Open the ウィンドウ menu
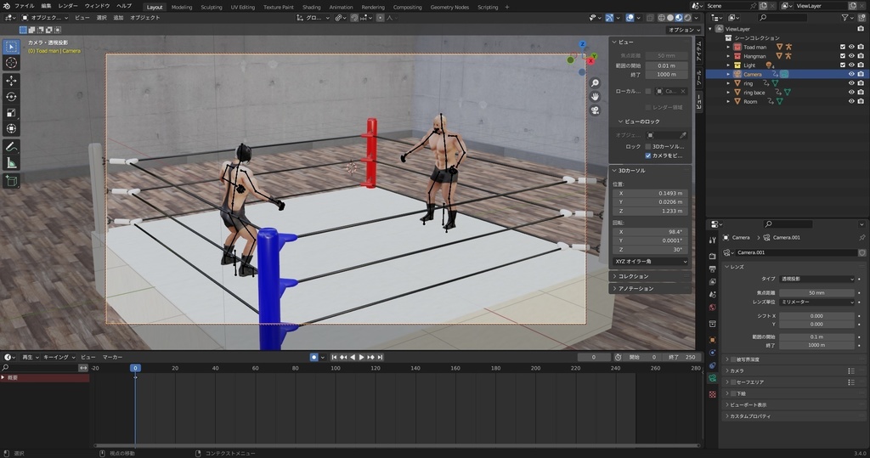This screenshot has height=458, width=870. point(97,6)
